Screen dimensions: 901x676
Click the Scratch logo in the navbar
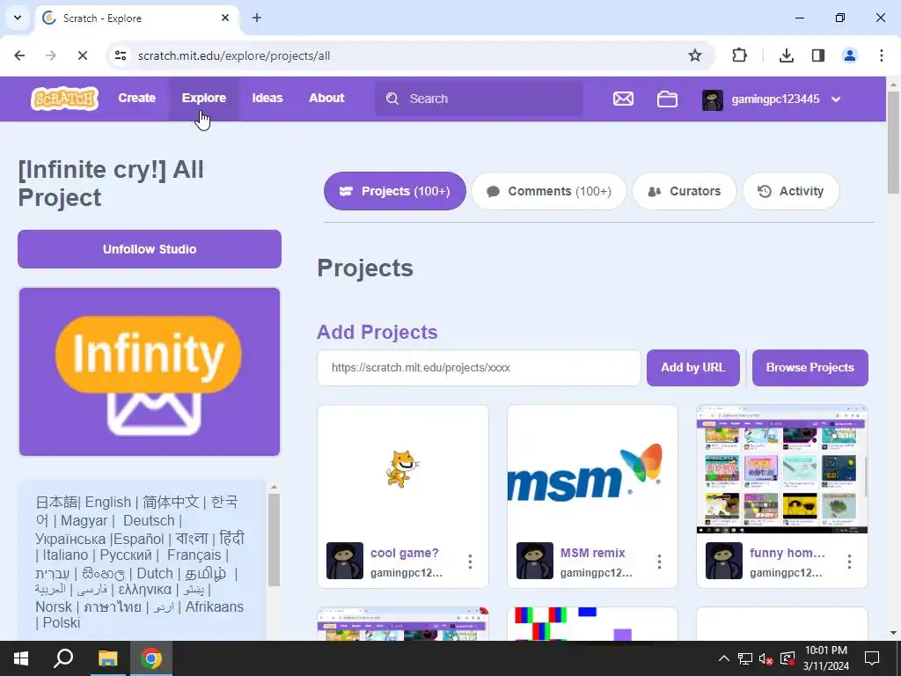point(64,99)
